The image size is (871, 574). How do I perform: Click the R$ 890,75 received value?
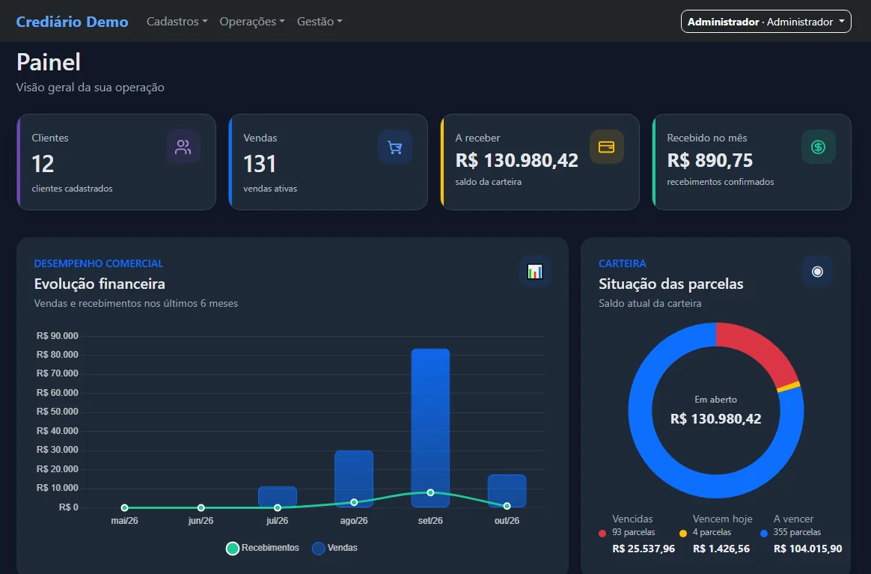pyautogui.click(x=710, y=161)
